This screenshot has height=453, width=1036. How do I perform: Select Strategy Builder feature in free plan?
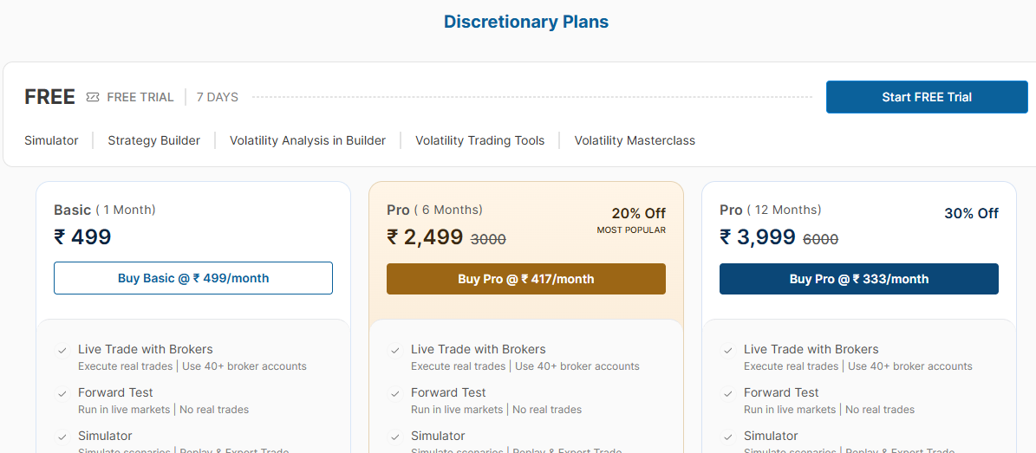tap(153, 140)
